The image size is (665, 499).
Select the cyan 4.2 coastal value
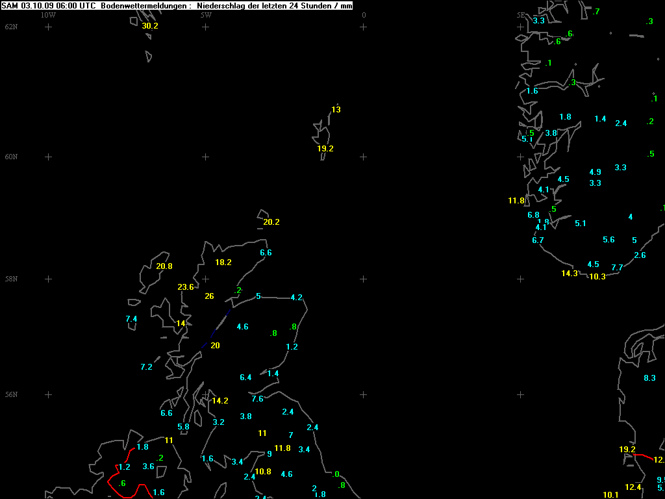click(297, 298)
